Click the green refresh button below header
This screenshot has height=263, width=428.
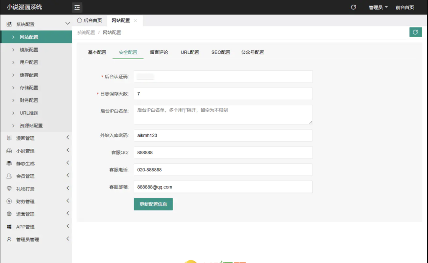pyautogui.click(x=415, y=32)
